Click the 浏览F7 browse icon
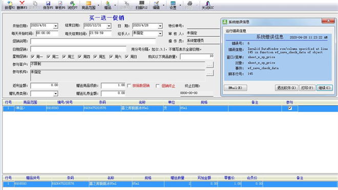338x190 pixels. pos(72,3)
